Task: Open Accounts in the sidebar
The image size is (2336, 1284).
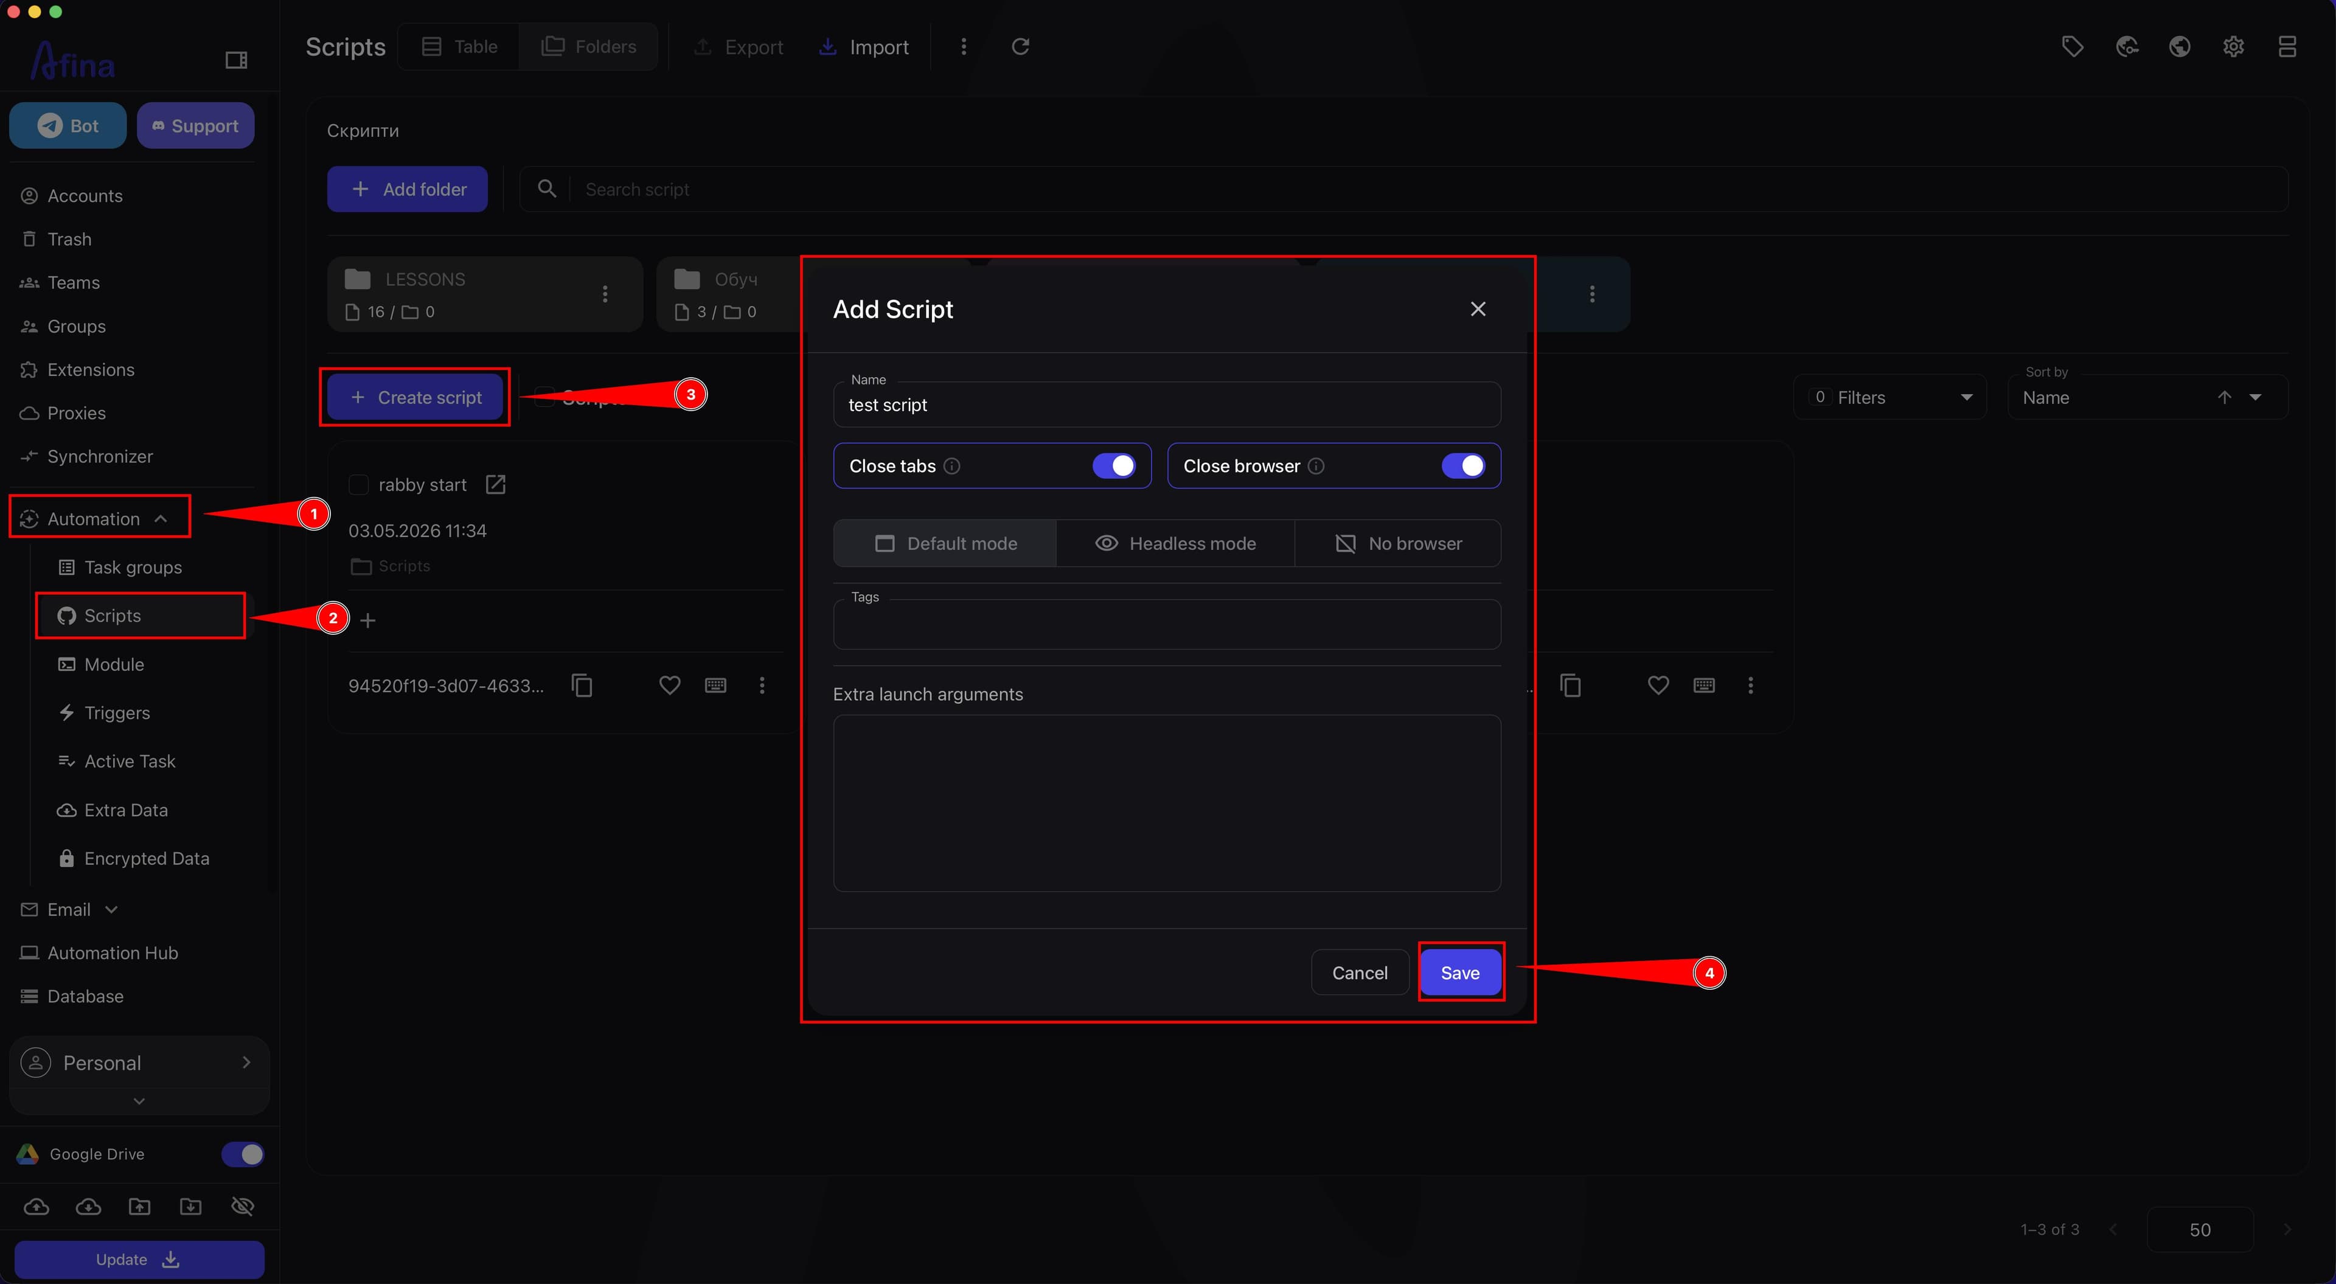Action: click(x=85, y=196)
